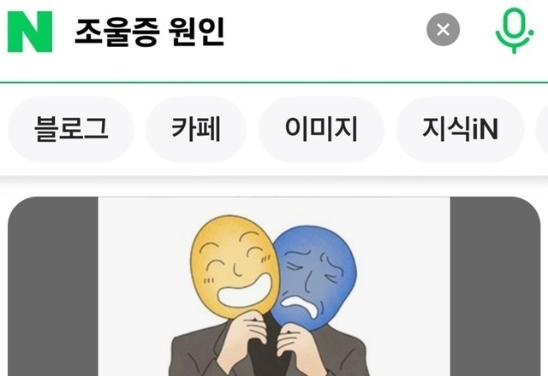Tap the green Naver N logo
The height and width of the screenshot is (376, 548).
[x=30, y=32]
